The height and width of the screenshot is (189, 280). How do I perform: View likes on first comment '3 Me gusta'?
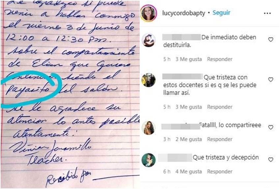pyautogui.click(x=188, y=59)
